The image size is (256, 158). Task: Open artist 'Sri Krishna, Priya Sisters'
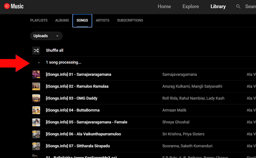pyautogui.click(x=183, y=134)
